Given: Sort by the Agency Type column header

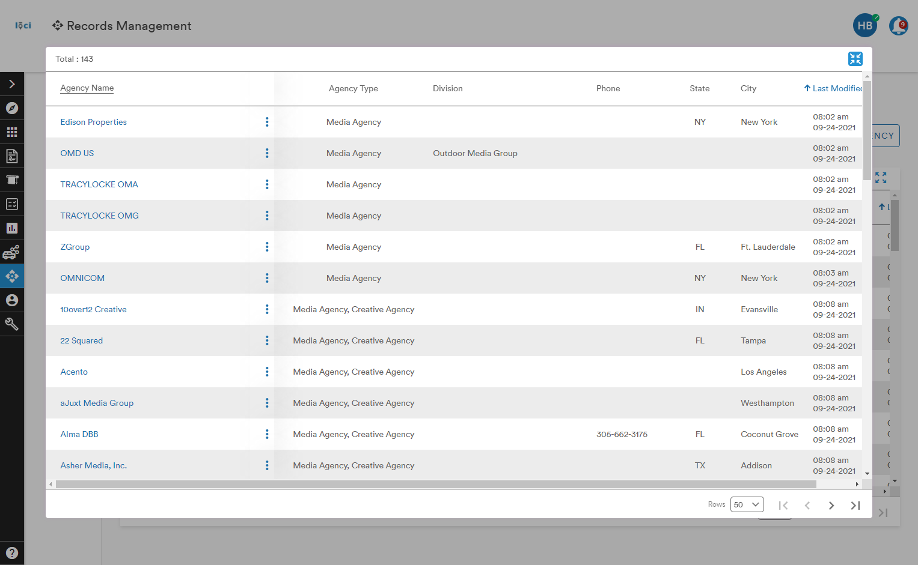Looking at the screenshot, I should tap(353, 88).
